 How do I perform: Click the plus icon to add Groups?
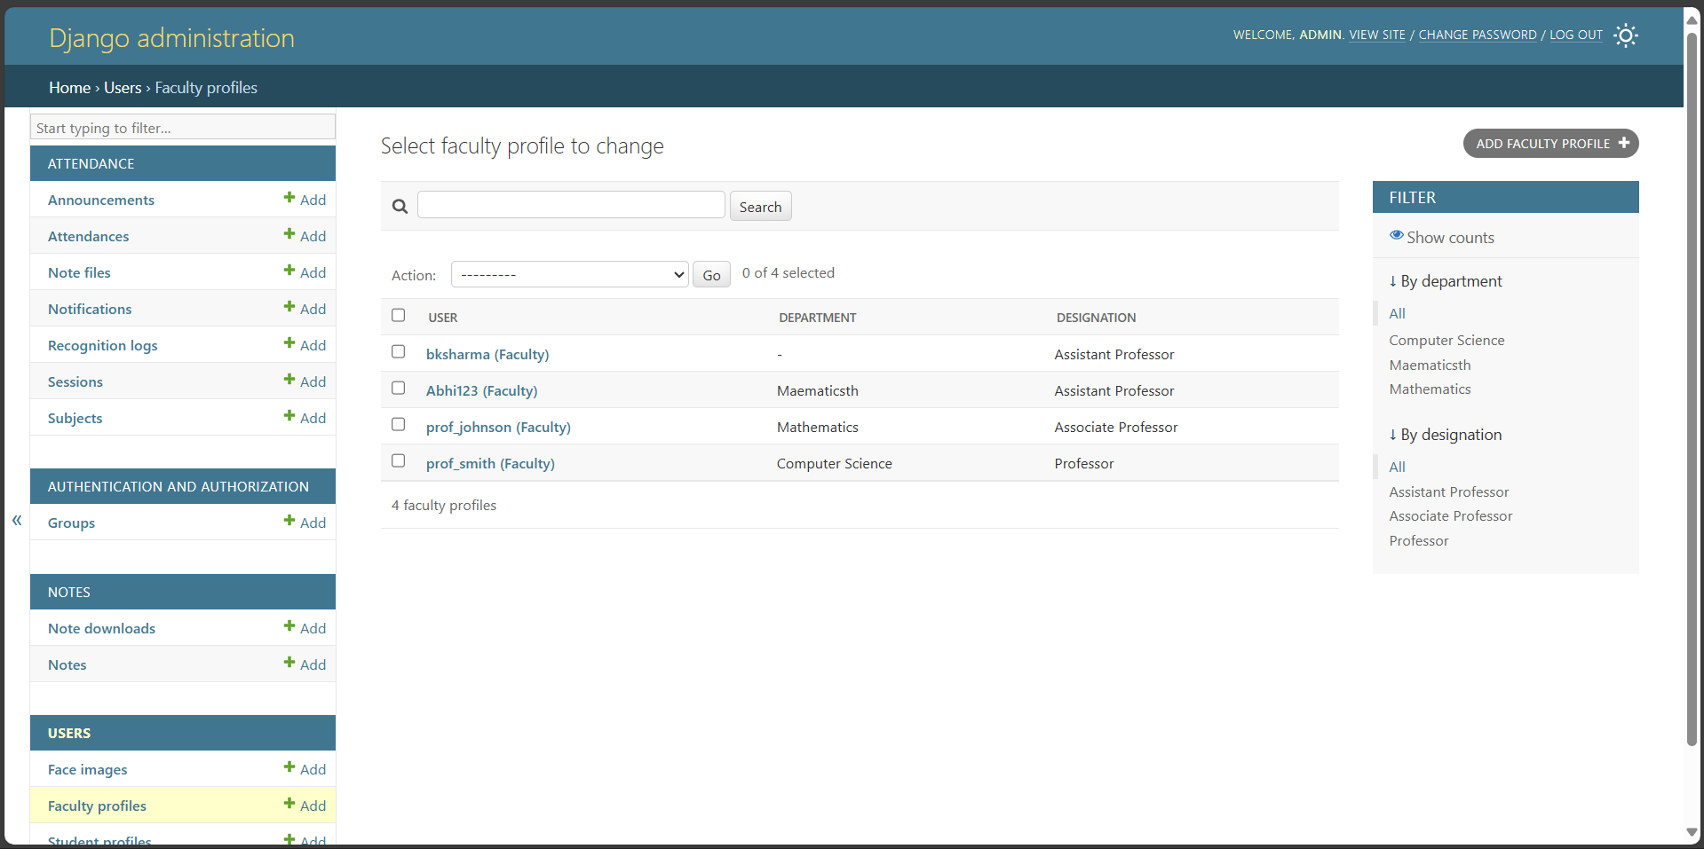tap(289, 522)
